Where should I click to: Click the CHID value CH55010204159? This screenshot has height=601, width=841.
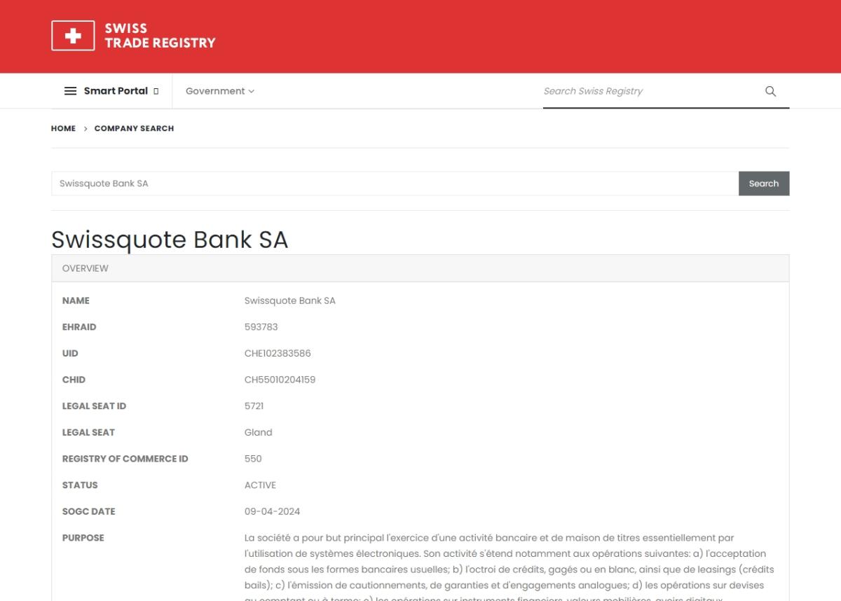pyautogui.click(x=280, y=380)
